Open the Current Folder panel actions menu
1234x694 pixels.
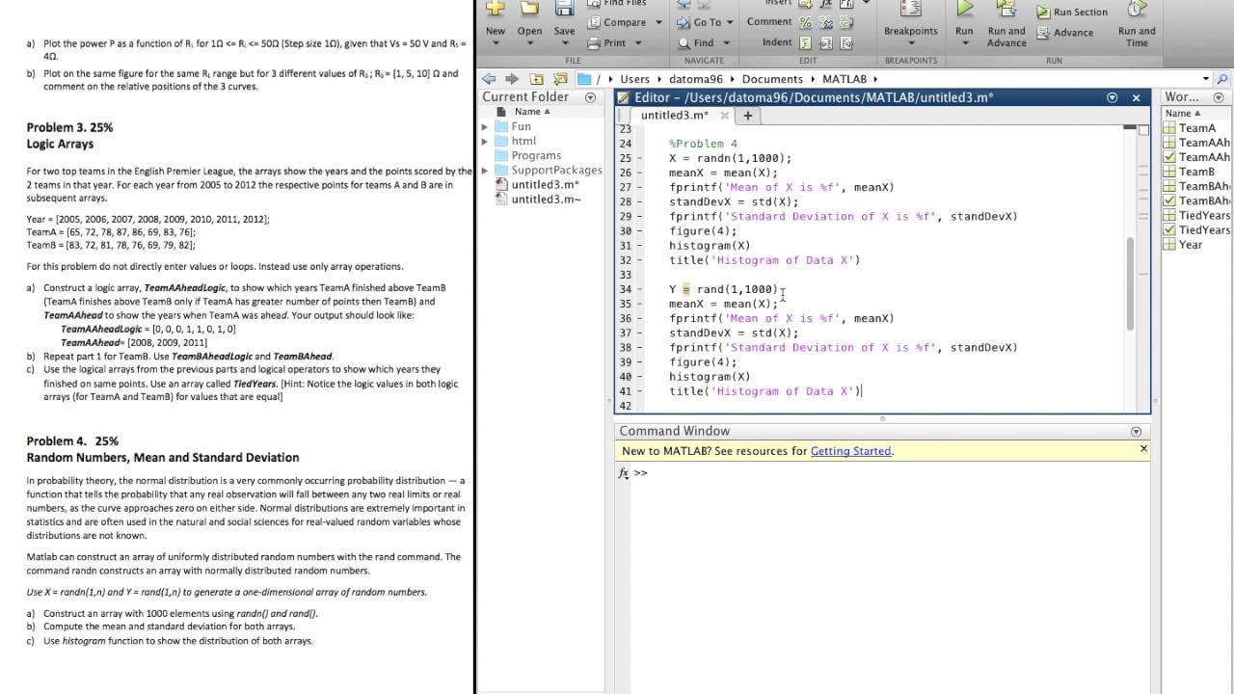click(590, 97)
